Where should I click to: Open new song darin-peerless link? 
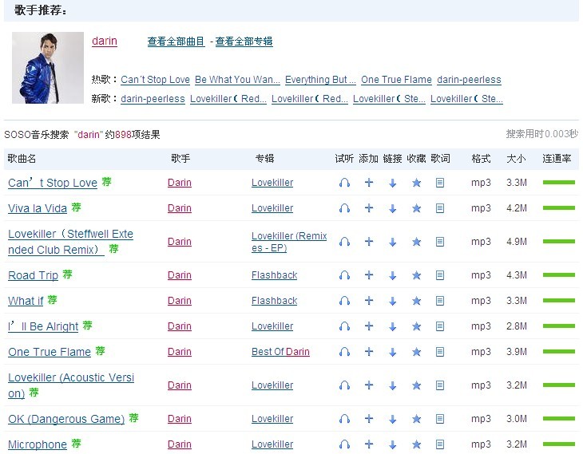point(153,99)
